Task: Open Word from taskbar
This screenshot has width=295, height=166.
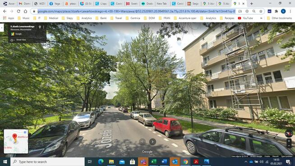Action: pyautogui.click(x=164, y=161)
